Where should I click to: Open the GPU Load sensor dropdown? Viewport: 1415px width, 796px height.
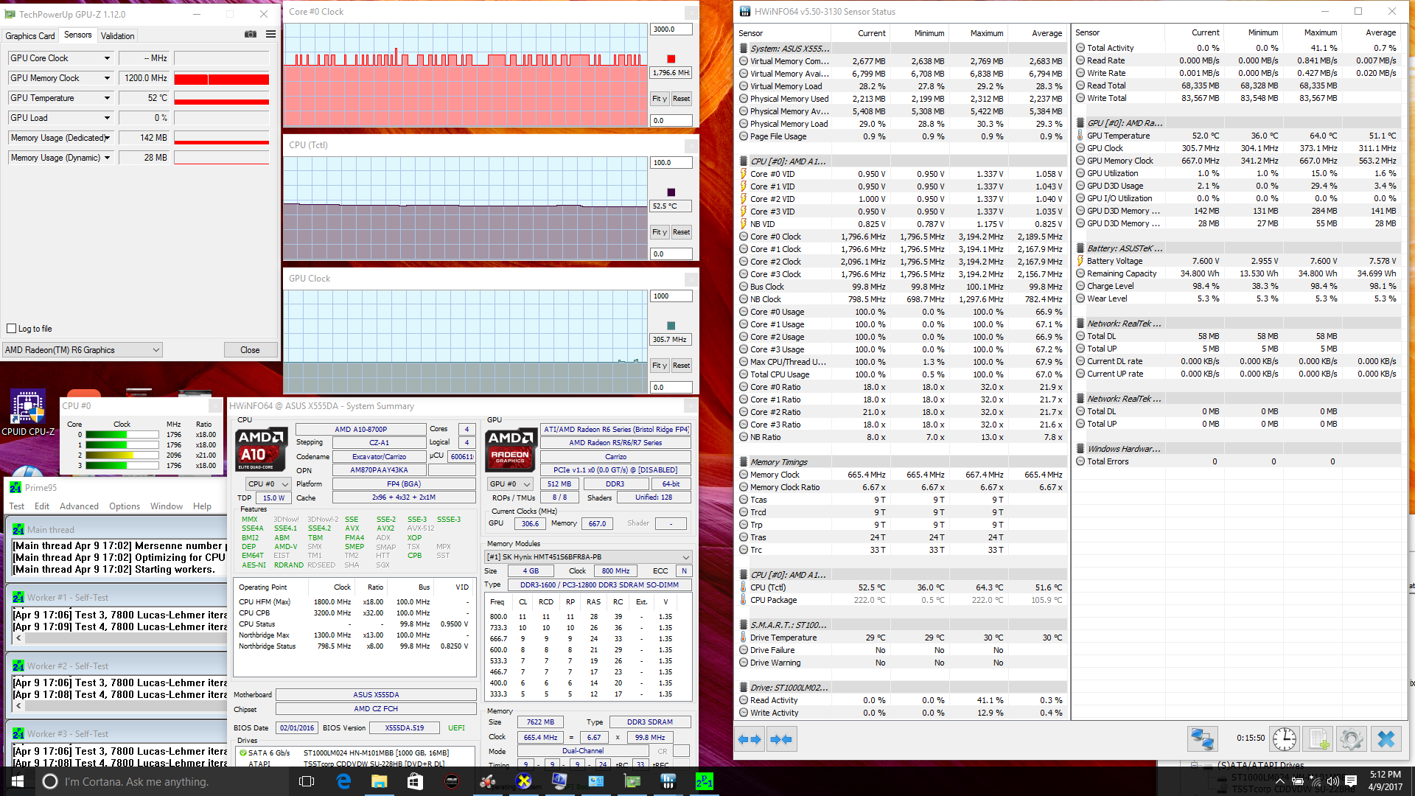(x=107, y=118)
